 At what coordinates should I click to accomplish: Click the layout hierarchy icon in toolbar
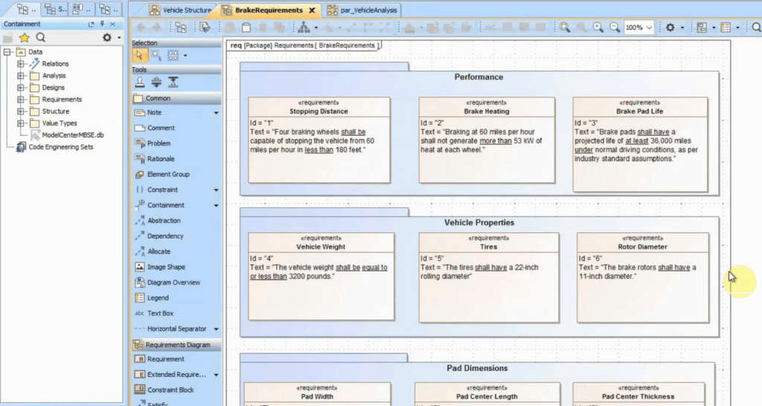[304, 28]
